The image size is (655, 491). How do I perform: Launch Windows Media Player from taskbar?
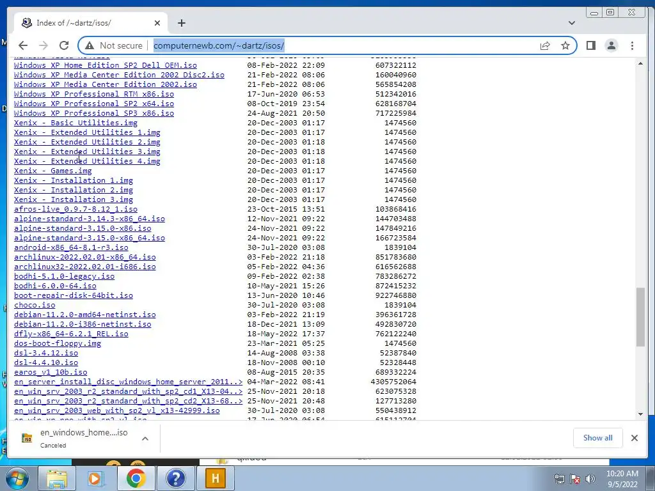point(95,478)
